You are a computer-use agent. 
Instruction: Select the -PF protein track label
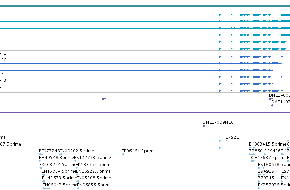tap(3, 87)
